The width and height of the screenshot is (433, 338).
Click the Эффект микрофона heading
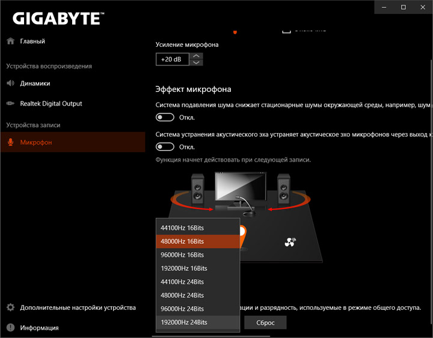point(193,89)
